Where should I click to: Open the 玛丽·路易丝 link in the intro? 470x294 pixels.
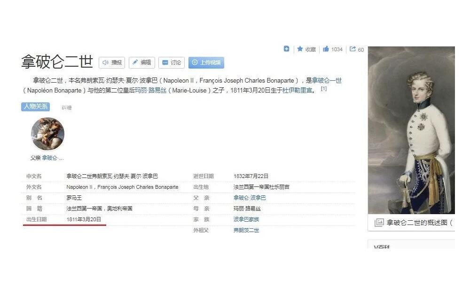click(150, 91)
